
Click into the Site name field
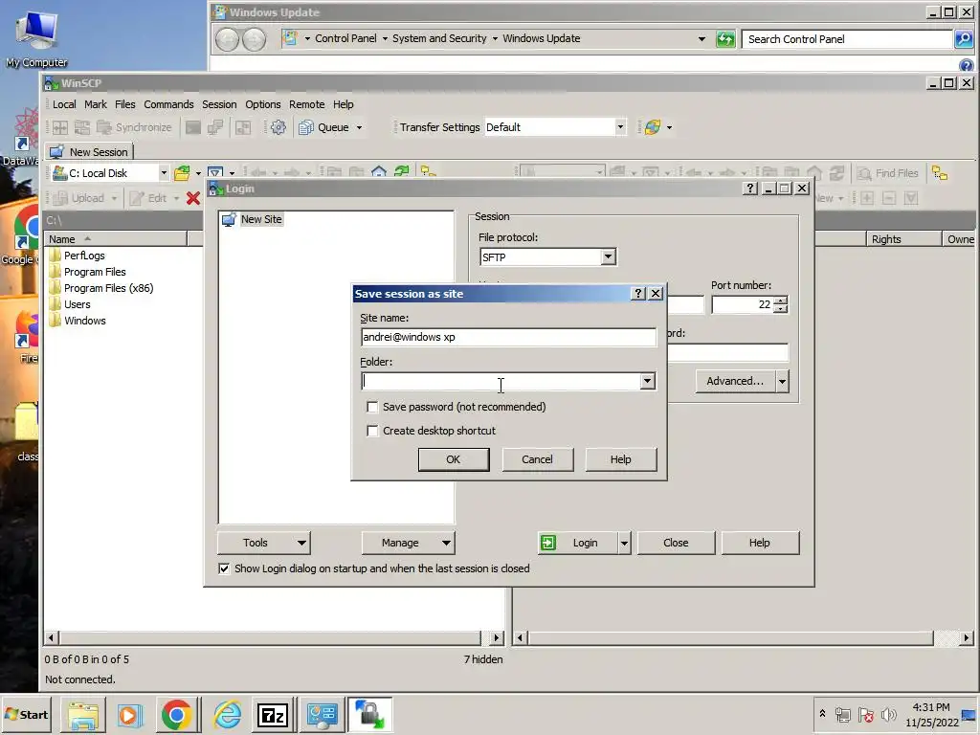[x=508, y=337]
